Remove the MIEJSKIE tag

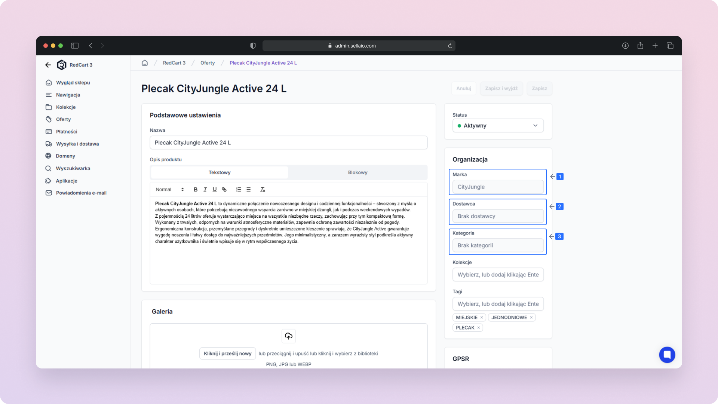pyautogui.click(x=482, y=318)
